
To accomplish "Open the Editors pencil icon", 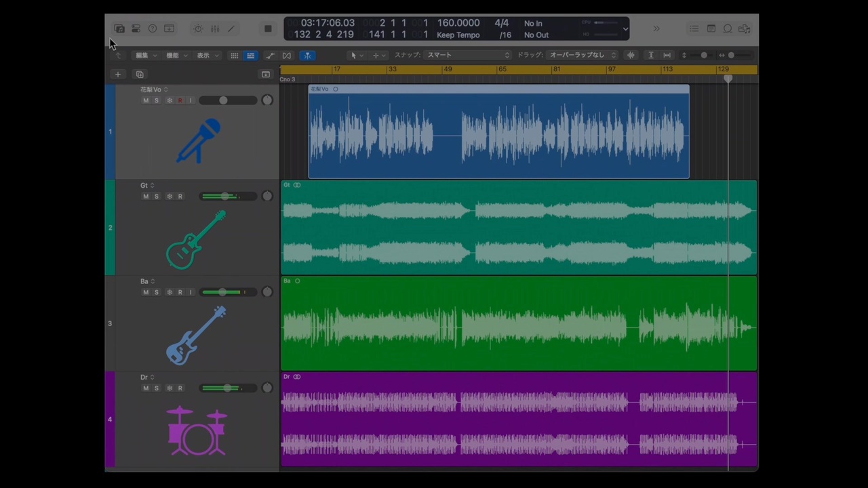I will coord(231,28).
